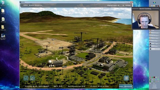The height and width of the screenshot is (90, 160).
Task: Switch to Windows Media taskbar item
Action: (154, 38)
